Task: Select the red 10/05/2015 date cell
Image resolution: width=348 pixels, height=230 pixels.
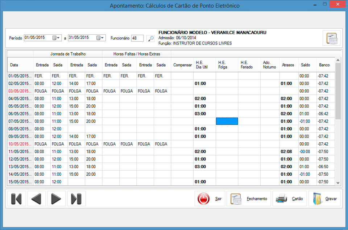Action: coord(20,144)
